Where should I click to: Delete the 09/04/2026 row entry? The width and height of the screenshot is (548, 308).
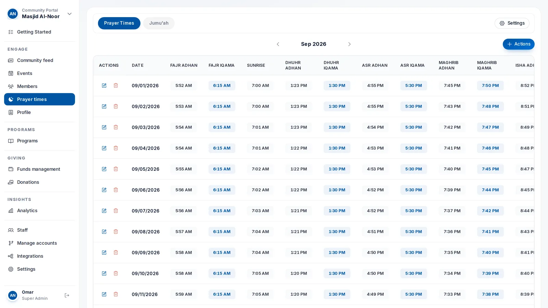click(x=116, y=148)
